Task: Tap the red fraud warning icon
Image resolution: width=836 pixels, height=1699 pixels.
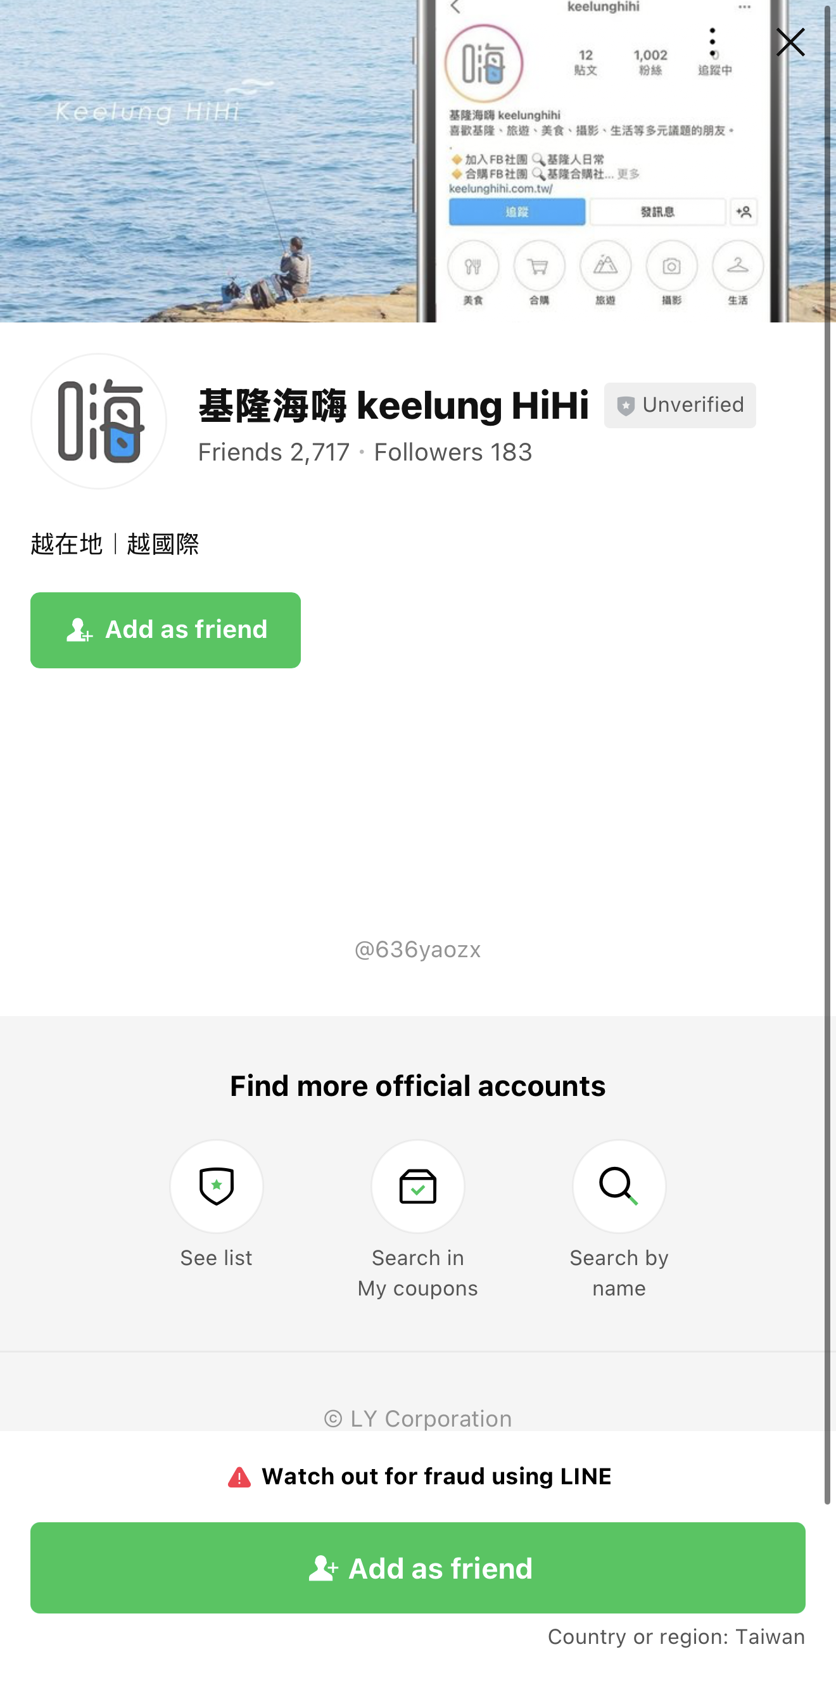Action: click(239, 1477)
